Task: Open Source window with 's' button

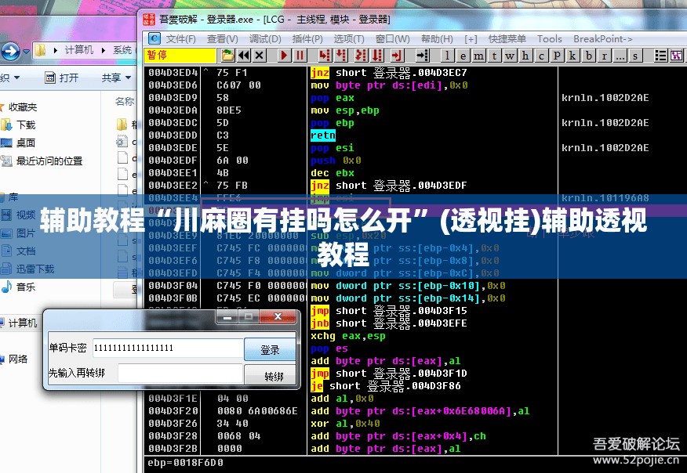Action: [635, 55]
